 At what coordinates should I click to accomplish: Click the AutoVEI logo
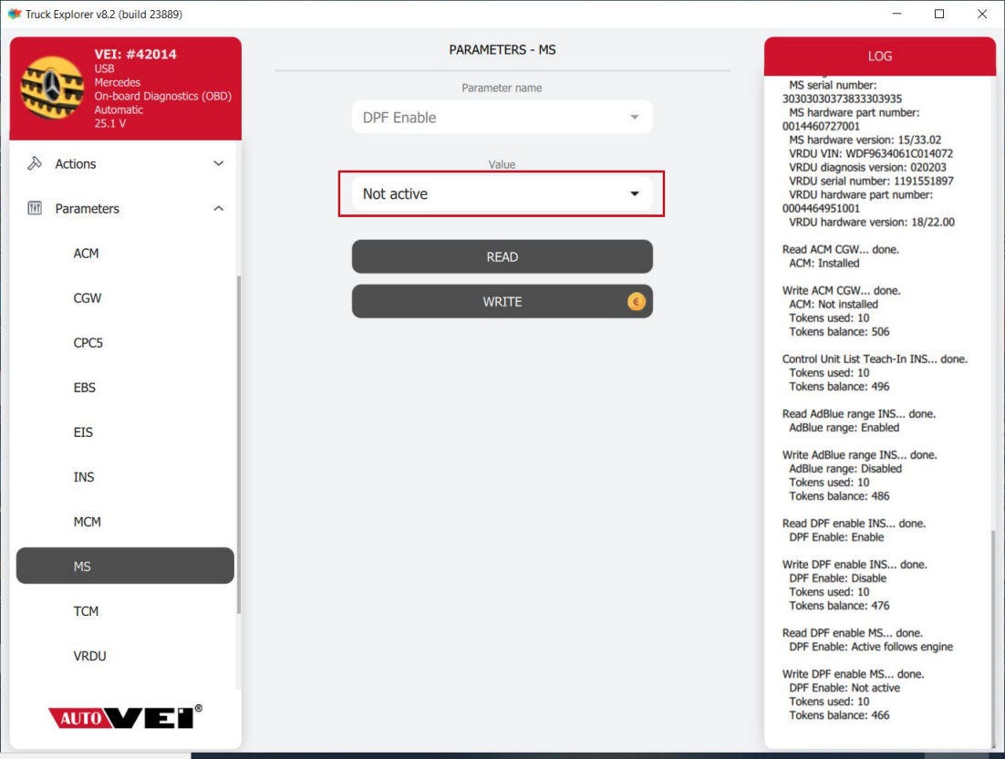pos(125,717)
